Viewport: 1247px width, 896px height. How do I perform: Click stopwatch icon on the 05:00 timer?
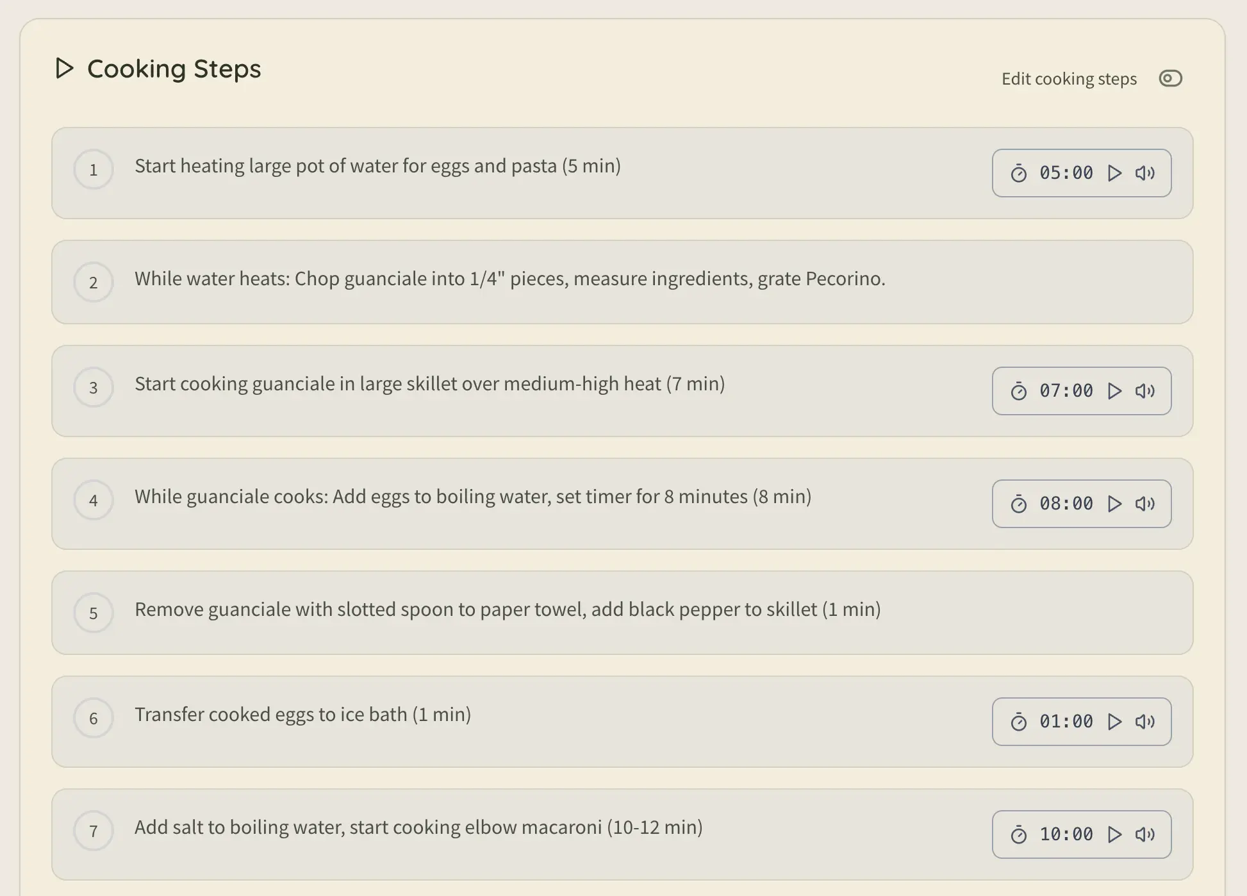(x=1018, y=173)
